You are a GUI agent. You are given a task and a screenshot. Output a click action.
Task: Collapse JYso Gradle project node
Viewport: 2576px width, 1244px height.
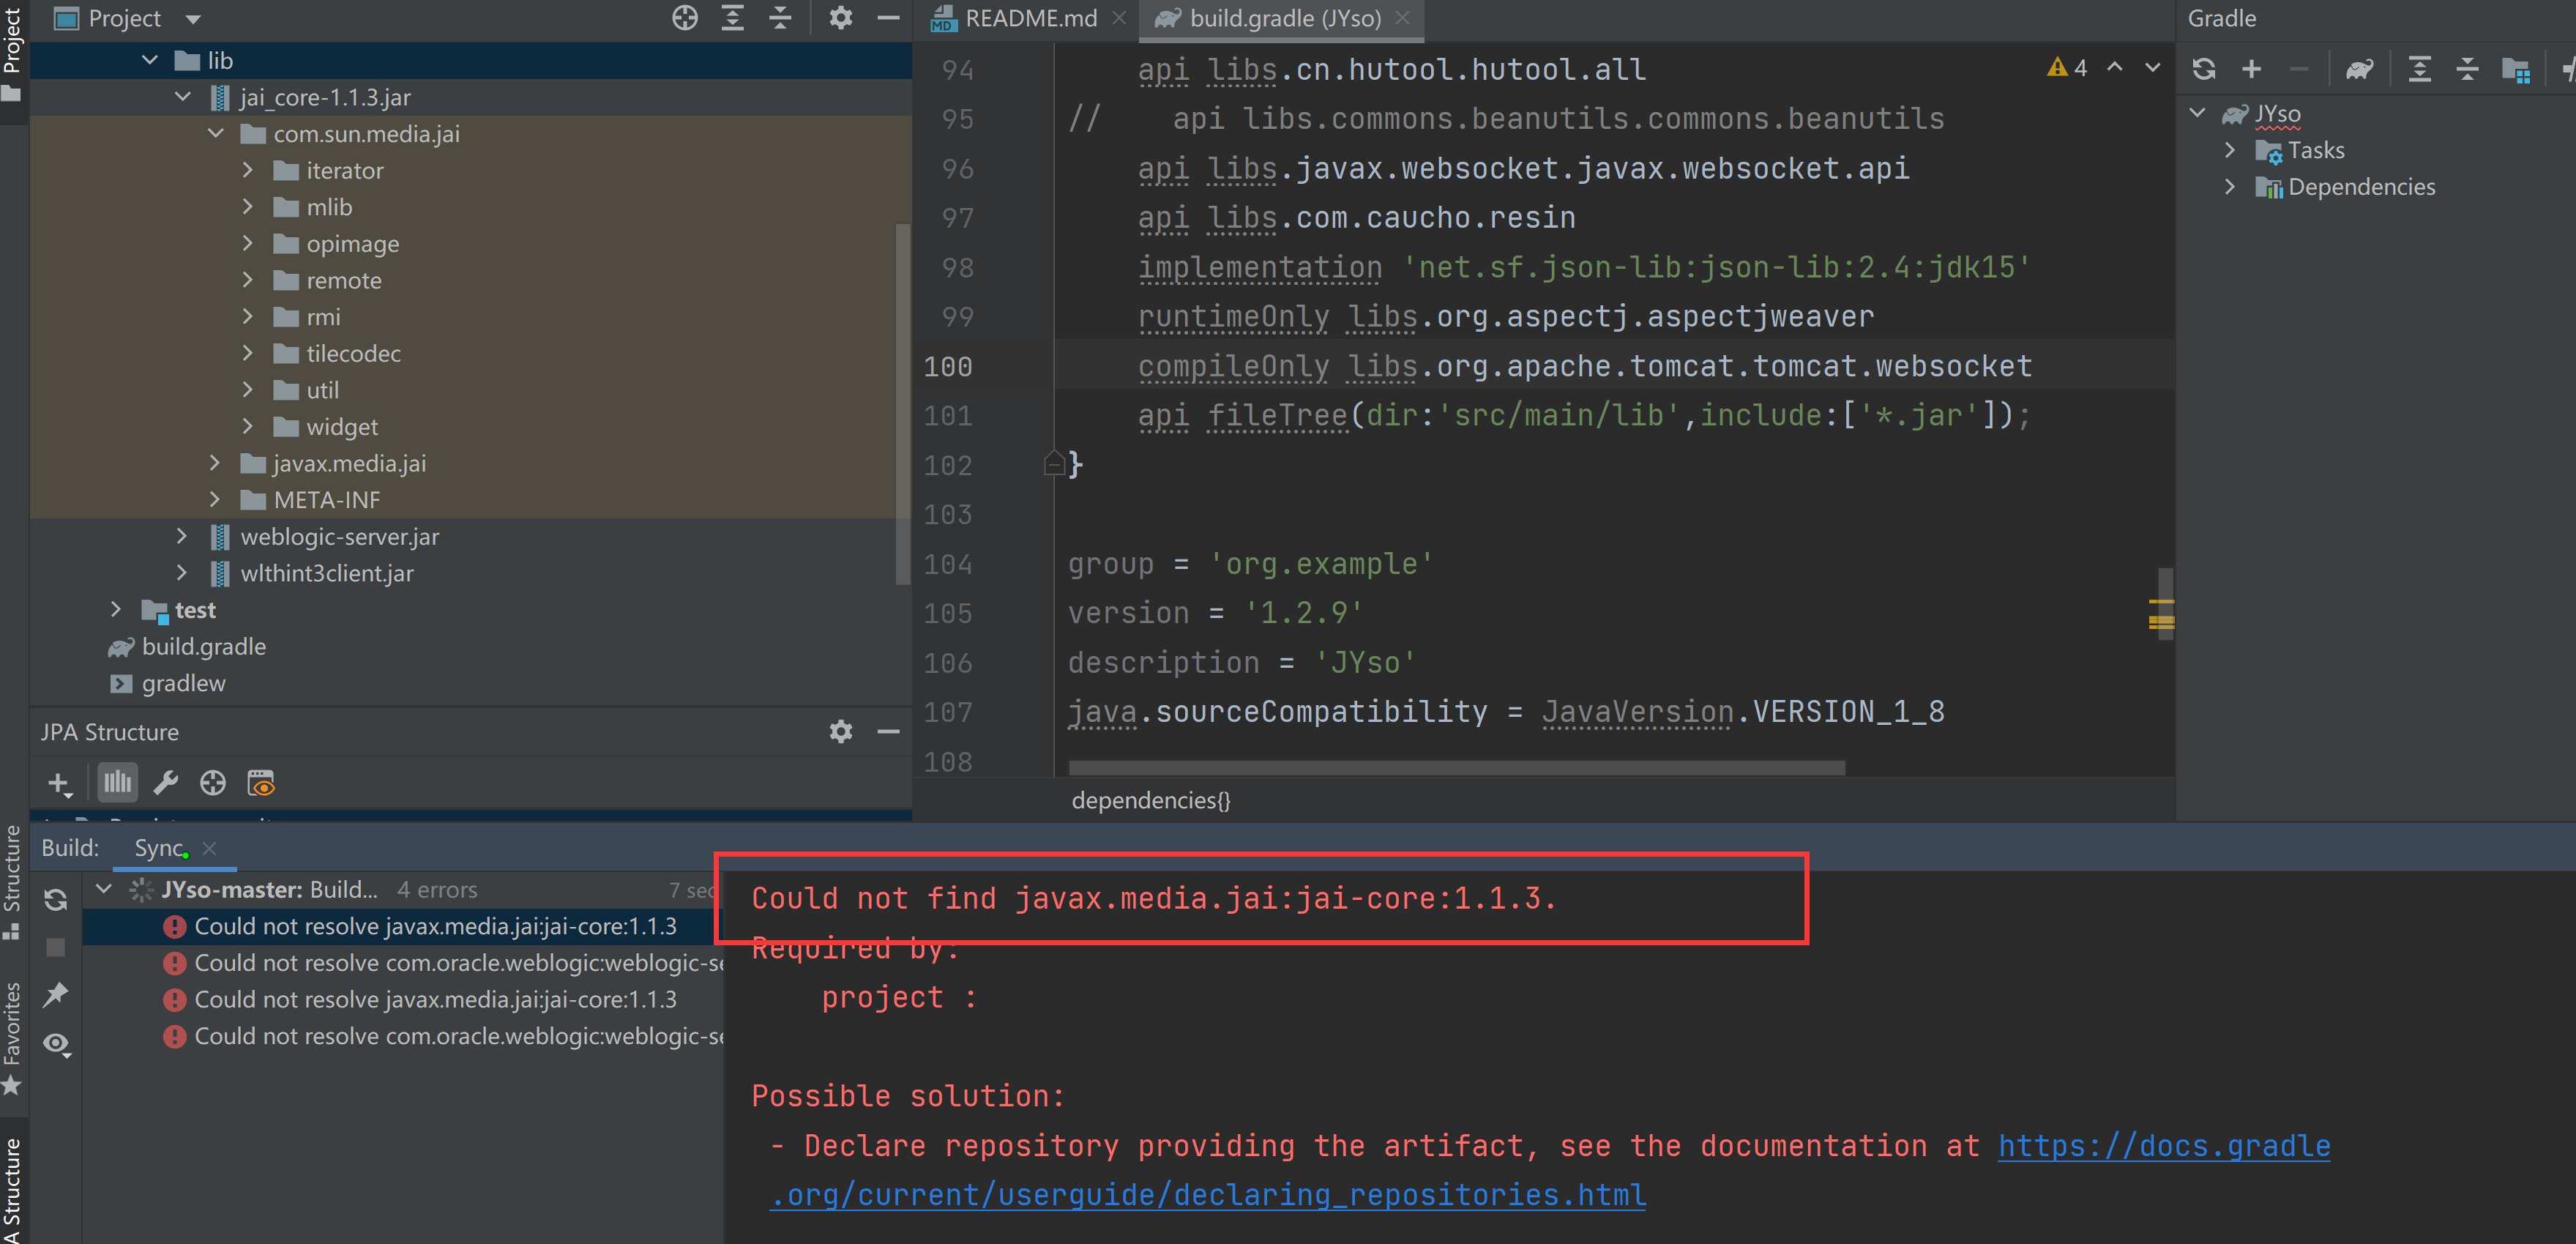tap(2198, 113)
